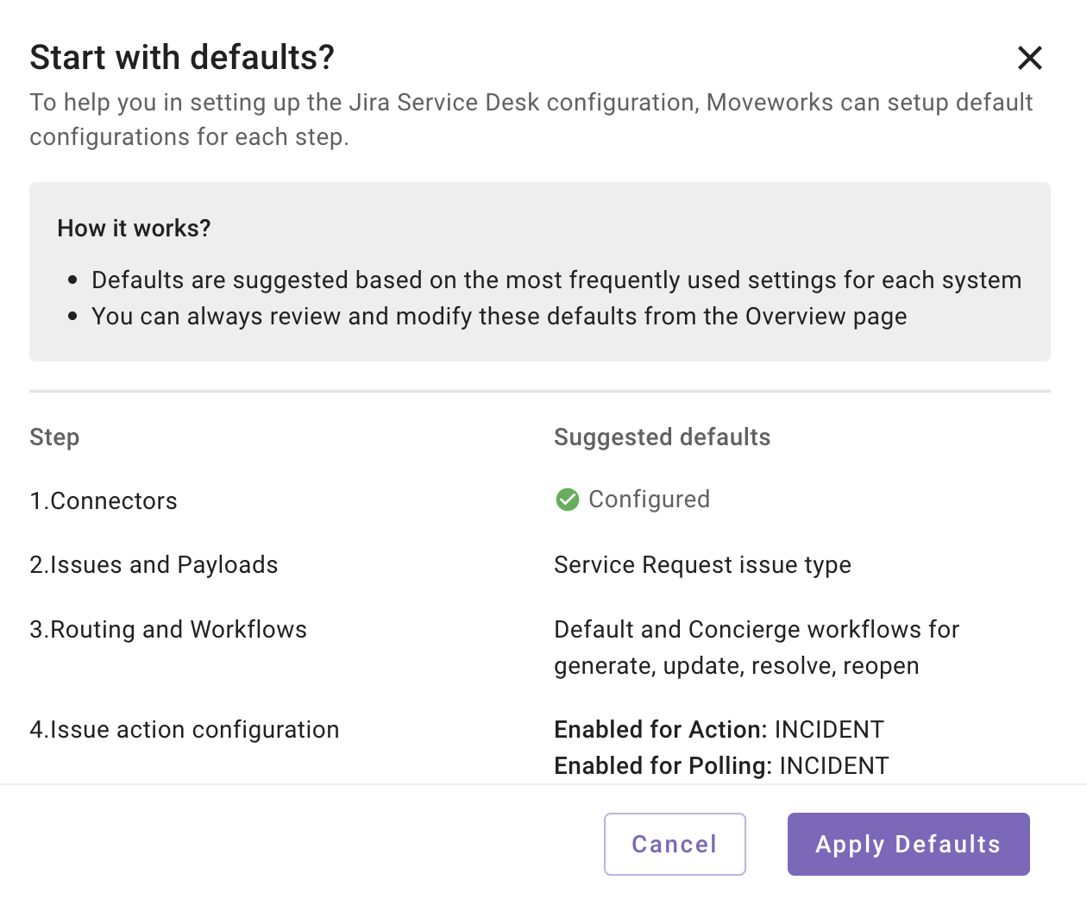The height and width of the screenshot is (899, 1087).
Task: Click the "How it works?" heading
Action: 134,228
